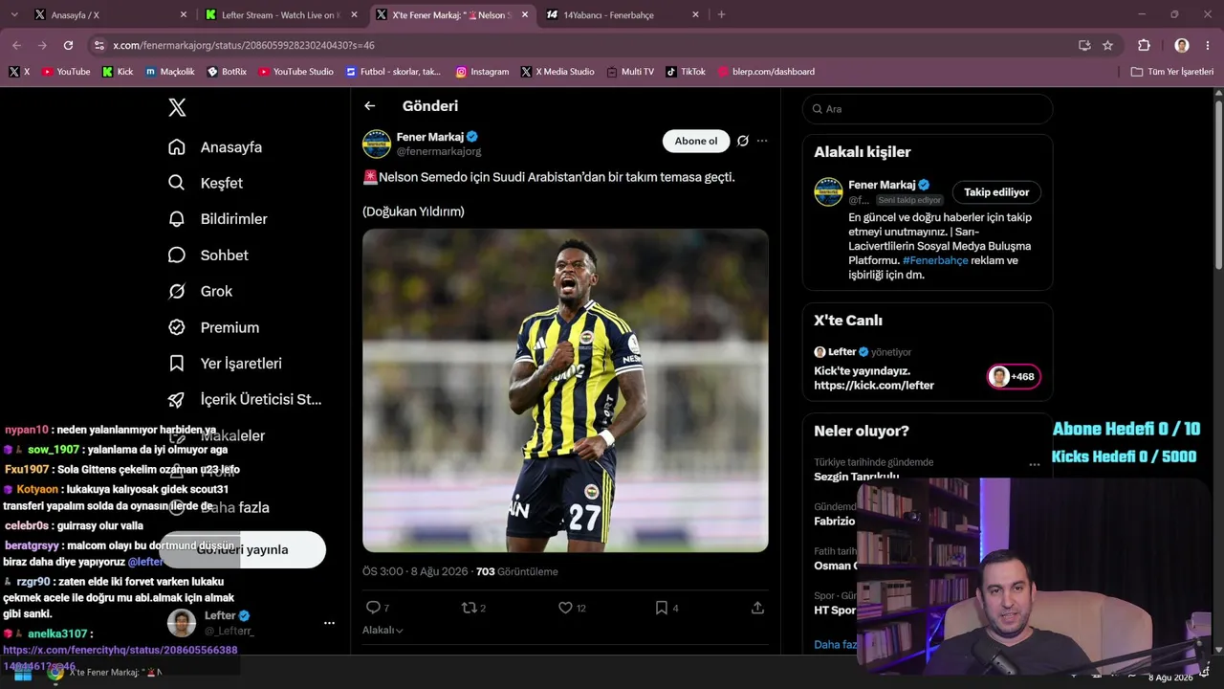Switch to the Lefter Stream tab
This screenshot has width=1224, height=689.
(277, 15)
